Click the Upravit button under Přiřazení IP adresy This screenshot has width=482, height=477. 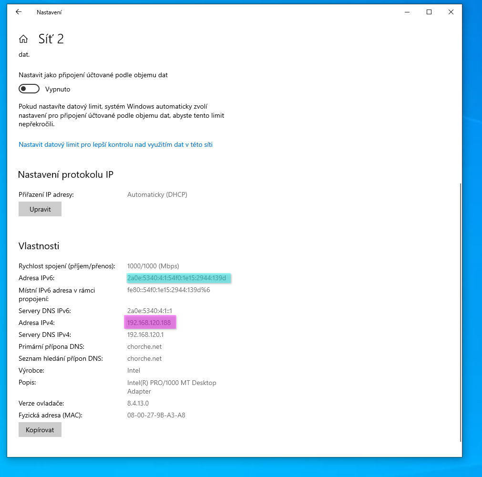point(40,209)
